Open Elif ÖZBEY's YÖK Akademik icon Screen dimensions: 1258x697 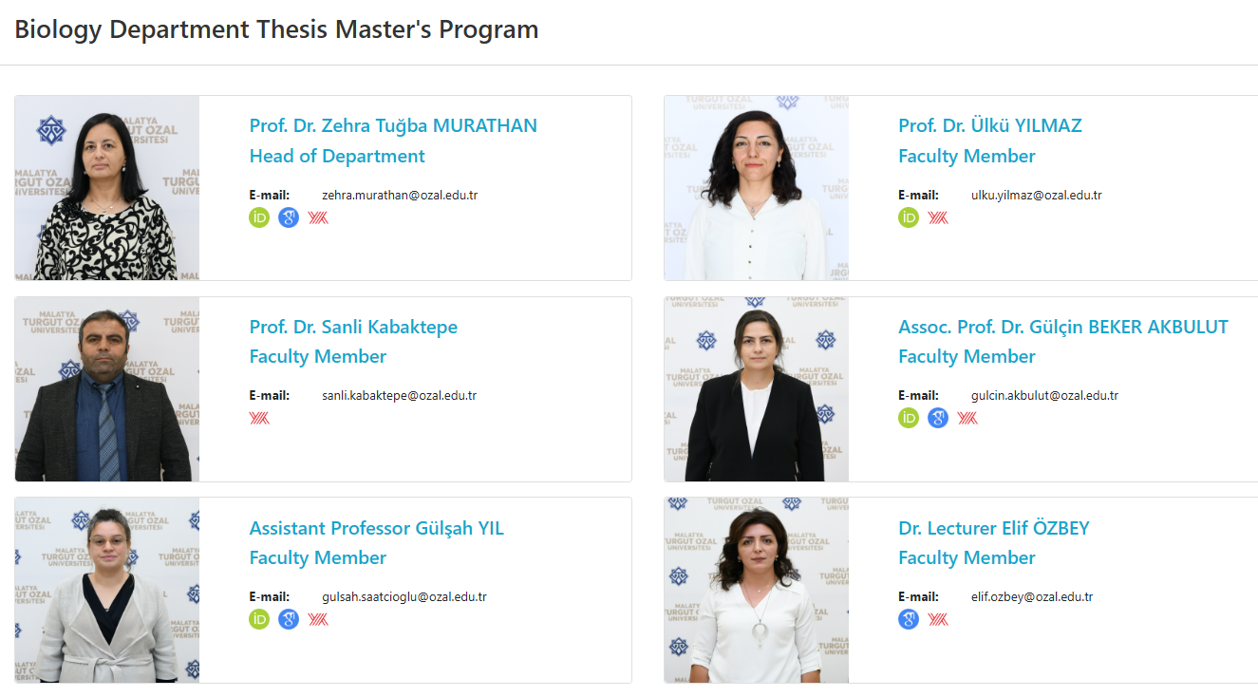click(938, 619)
